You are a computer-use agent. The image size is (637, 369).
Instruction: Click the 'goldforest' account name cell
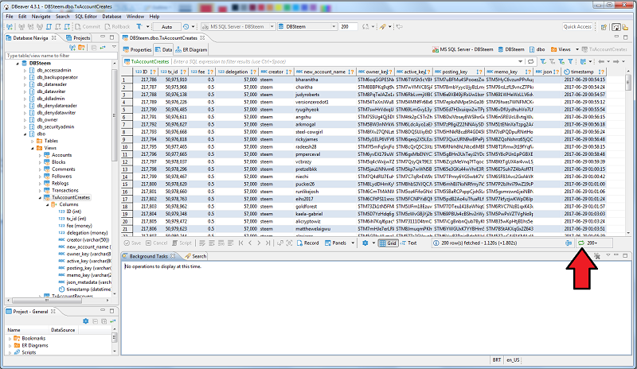click(x=325, y=207)
